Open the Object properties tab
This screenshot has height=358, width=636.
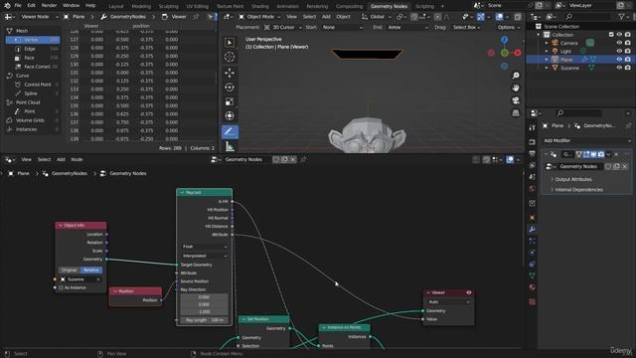click(x=533, y=218)
